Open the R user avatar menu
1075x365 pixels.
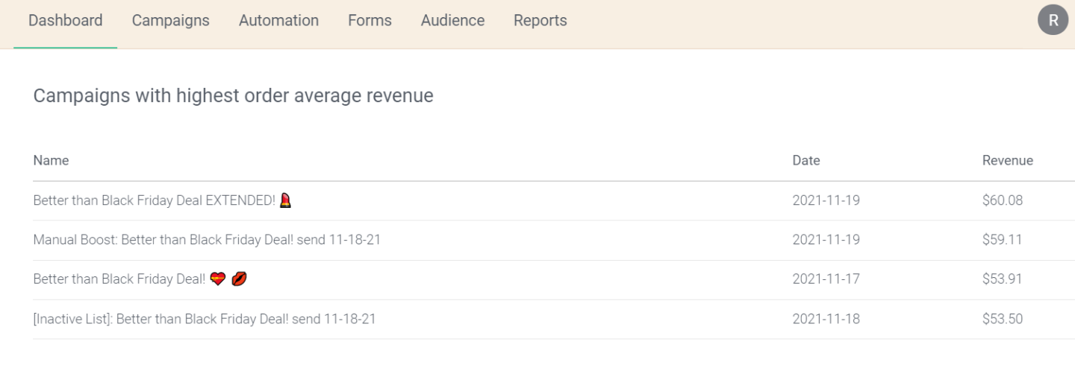click(x=1053, y=20)
